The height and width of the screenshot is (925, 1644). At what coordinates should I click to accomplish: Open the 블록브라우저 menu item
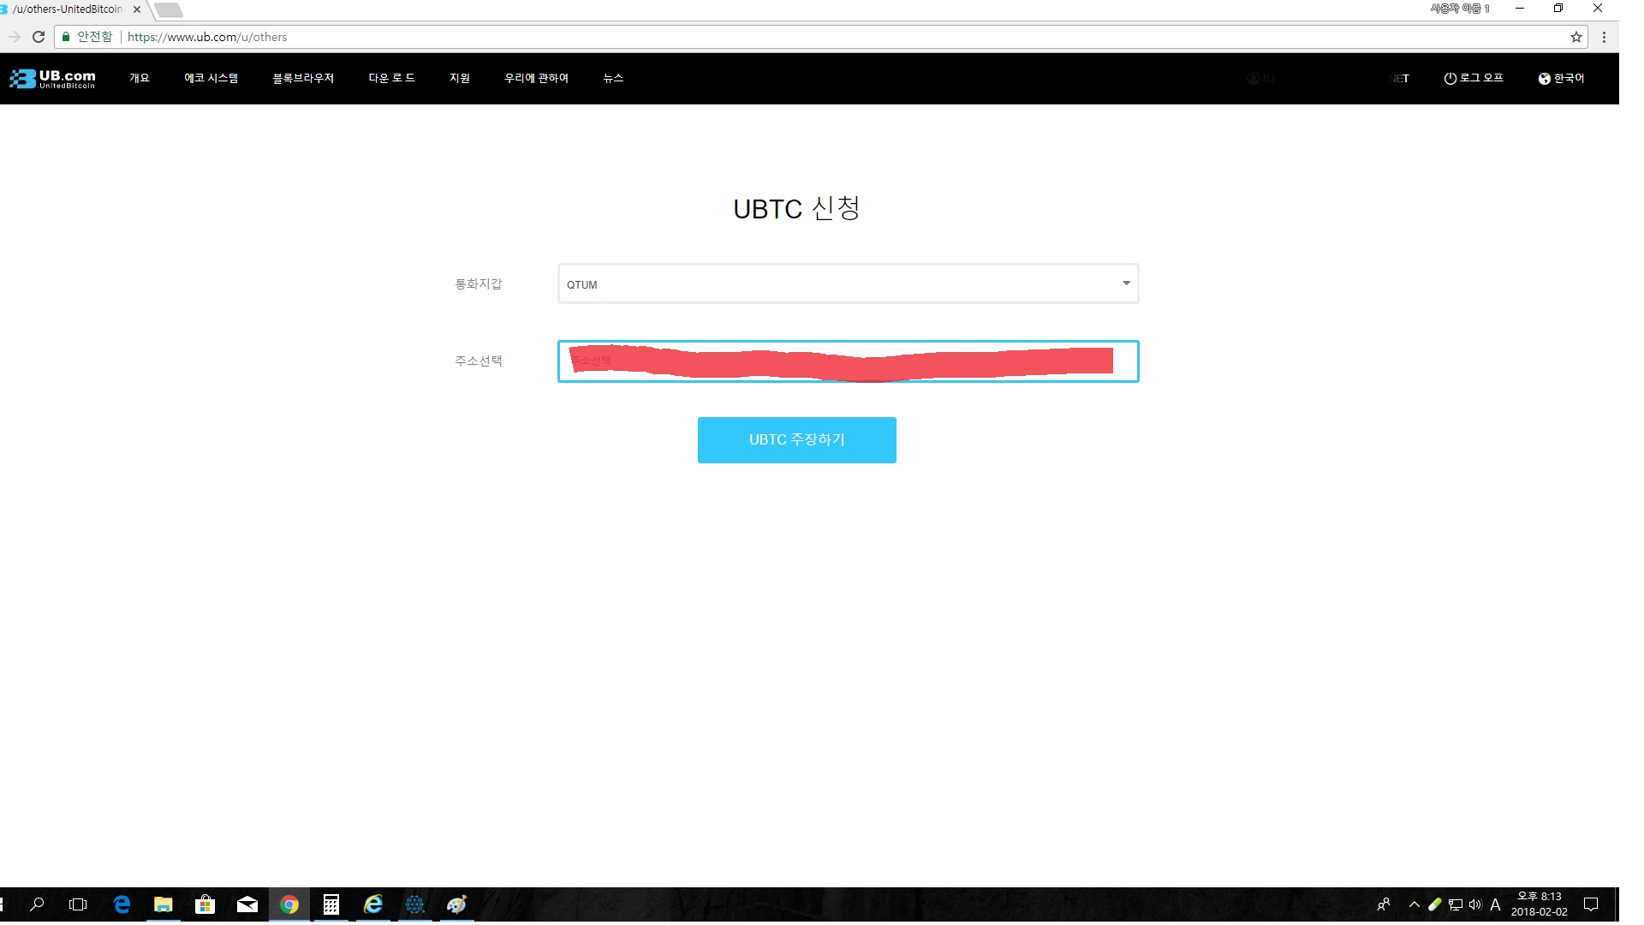[303, 78]
